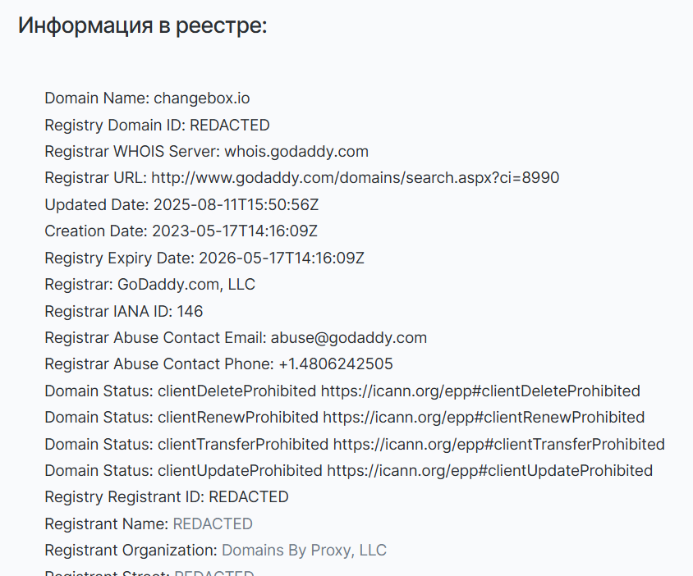Click the Domains By Proxy, LLC organization
This screenshot has height=576, width=693.
pos(304,550)
